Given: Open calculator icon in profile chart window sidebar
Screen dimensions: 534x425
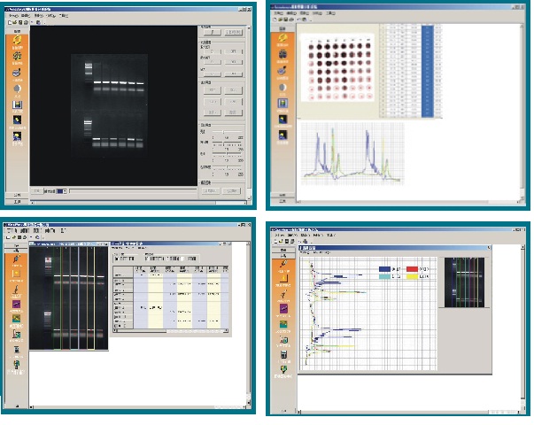Looking at the screenshot, I should tap(283, 355).
